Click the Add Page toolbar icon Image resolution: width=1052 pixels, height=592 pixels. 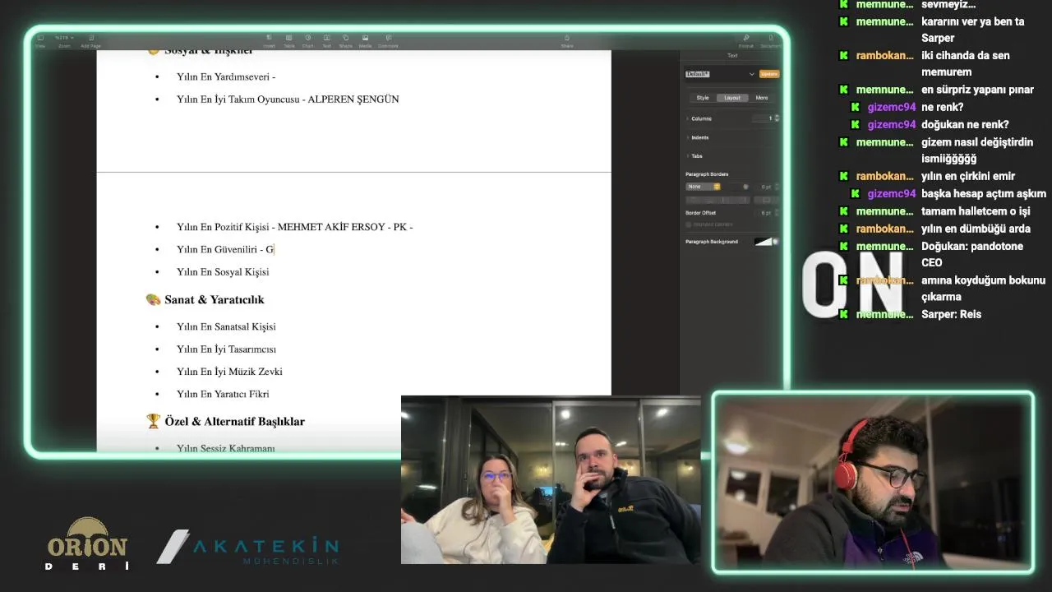pos(90,41)
